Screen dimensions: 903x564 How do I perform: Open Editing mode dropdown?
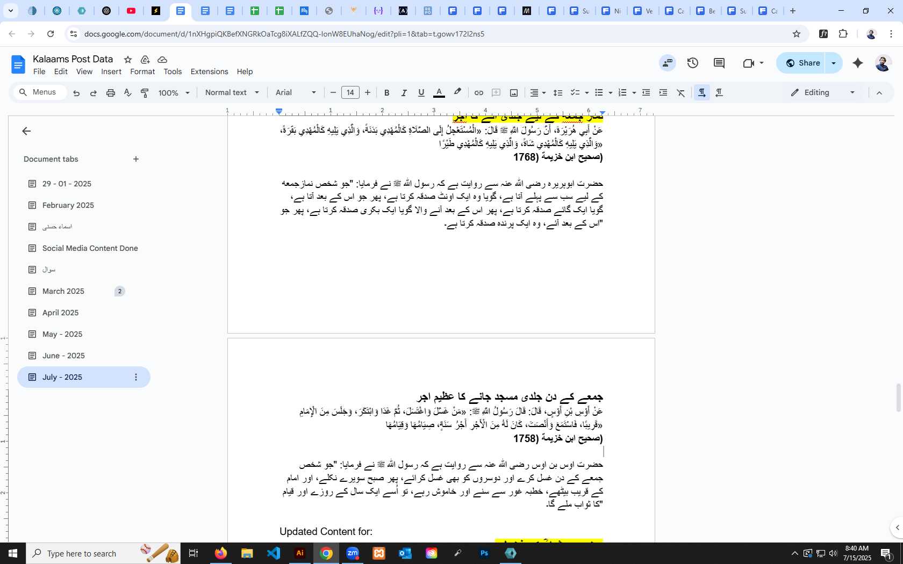click(x=822, y=92)
